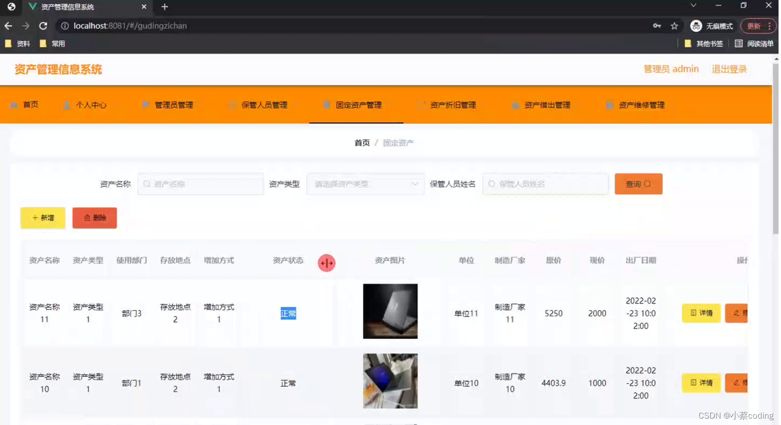The image size is (781, 425).
Task: Click the 4403.9 original price cell
Action: click(x=554, y=383)
